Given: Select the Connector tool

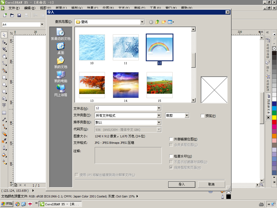Looking at the screenshot, I should click(x=4, y=127).
